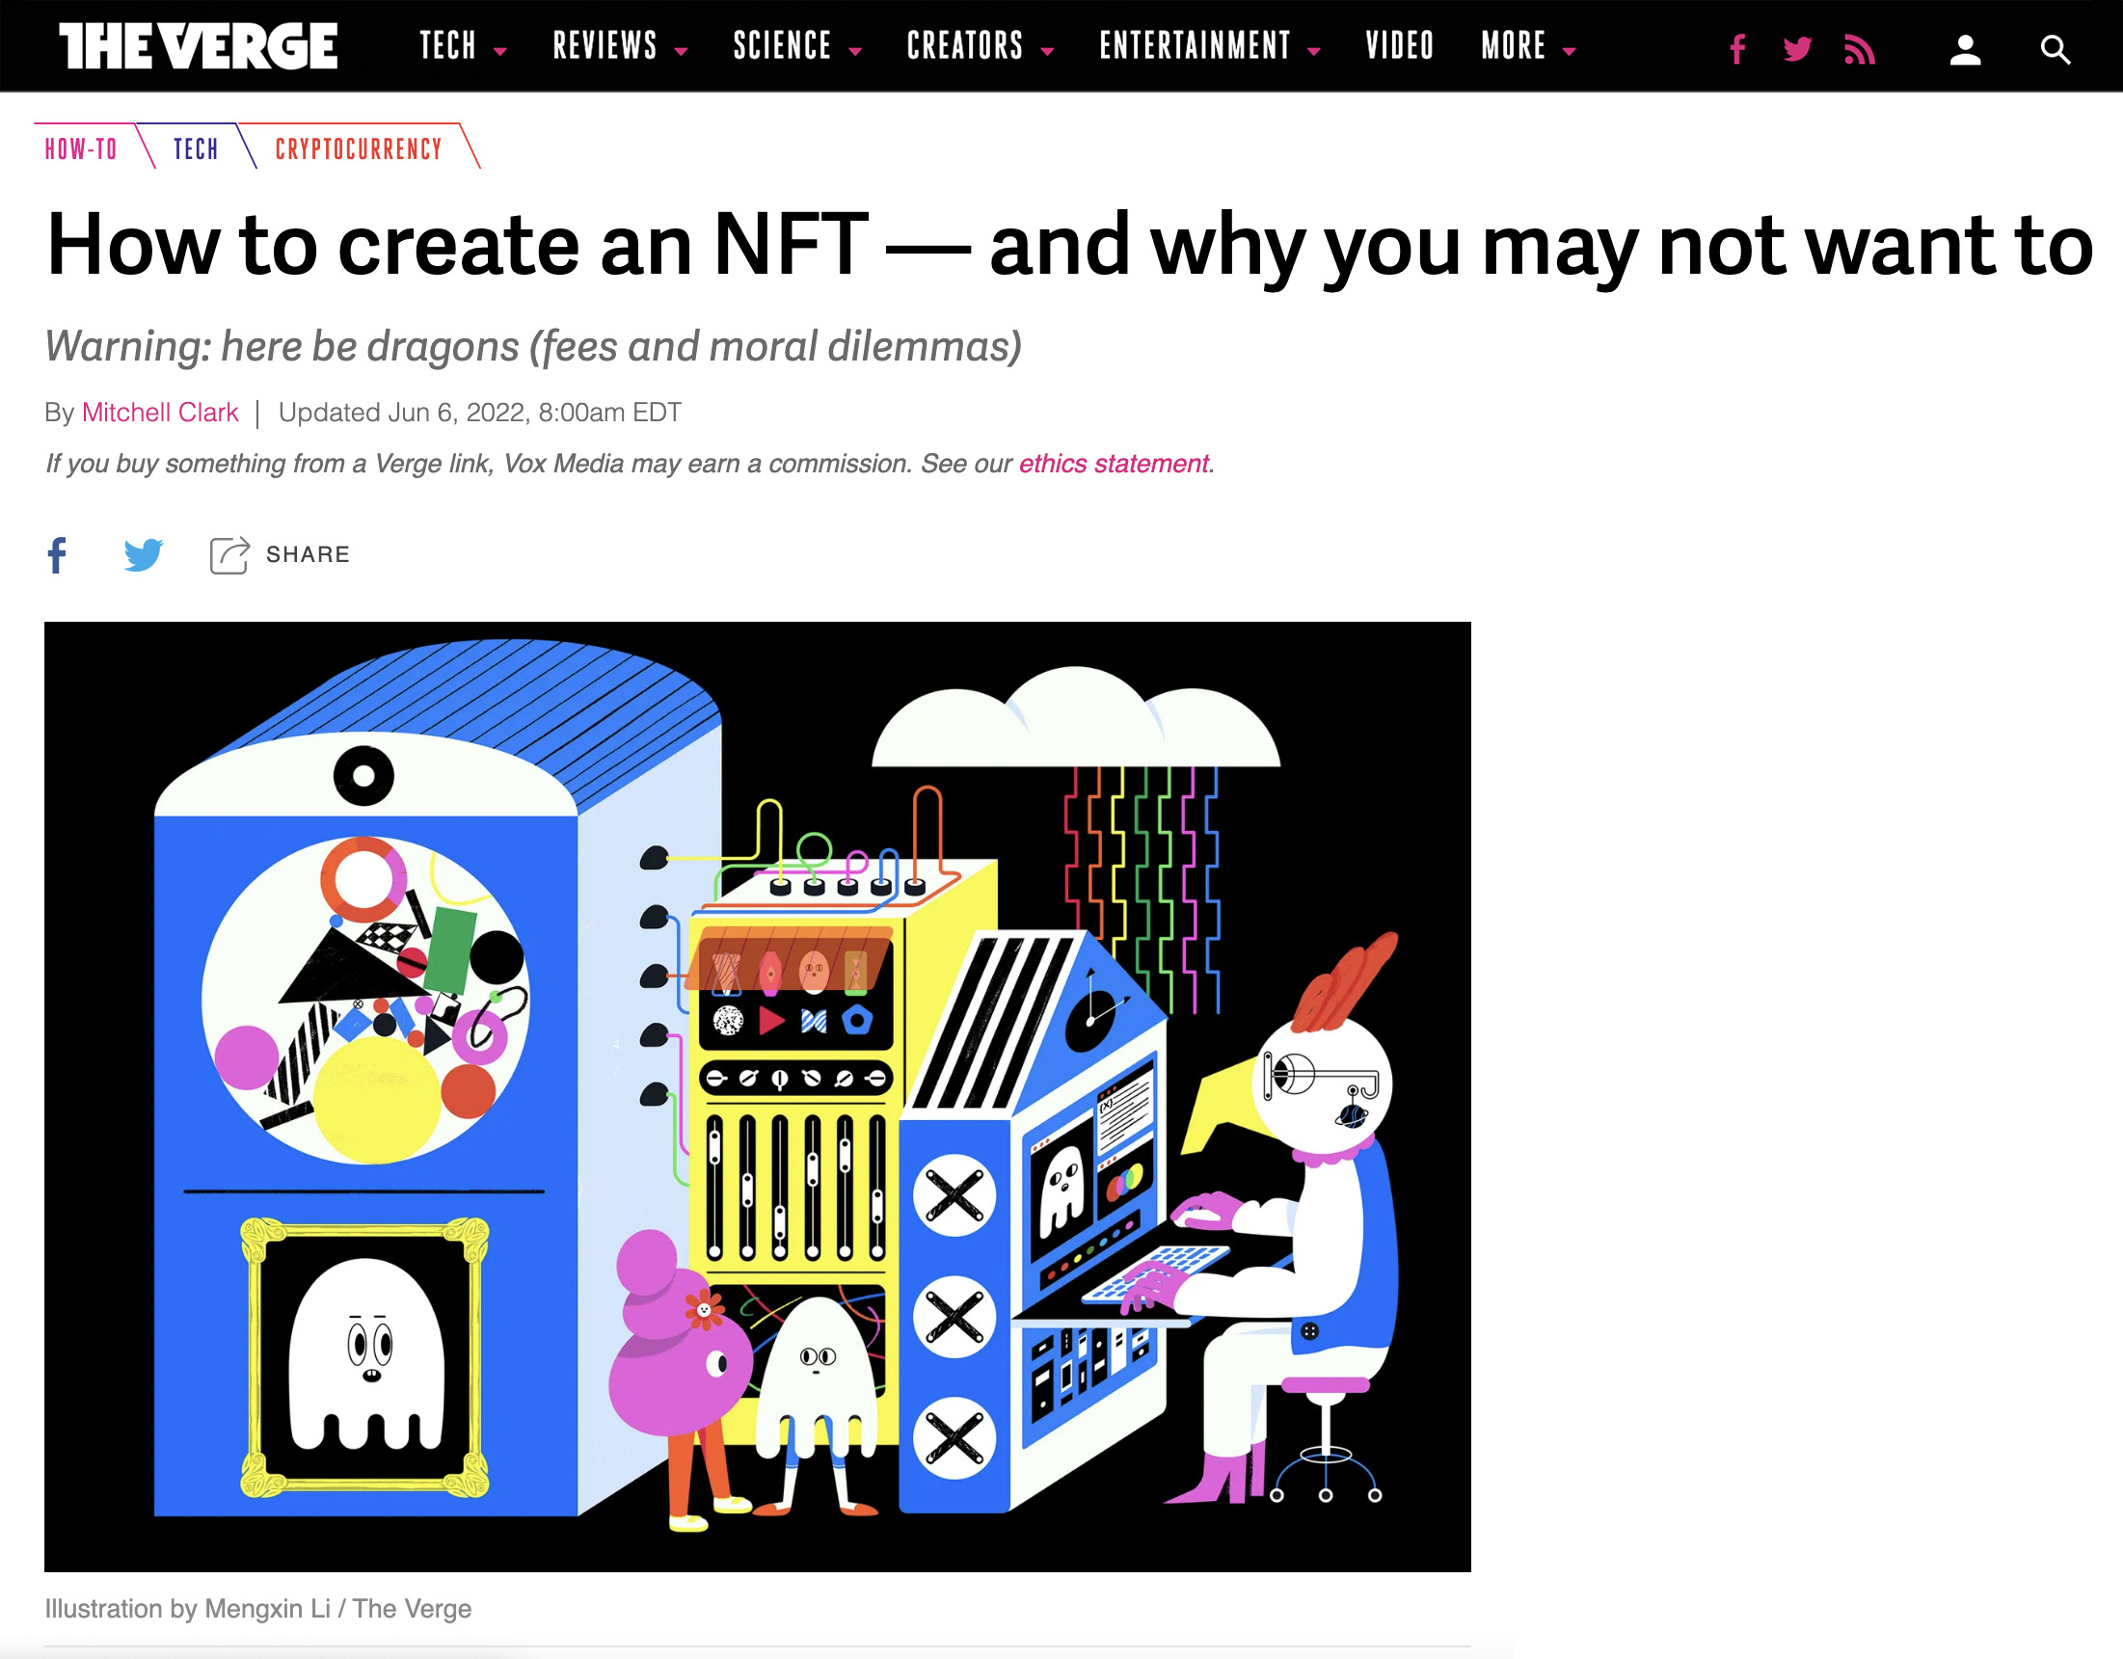Open the Creators dropdown arrow
The image size is (2123, 1659).
click(x=1047, y=50)
